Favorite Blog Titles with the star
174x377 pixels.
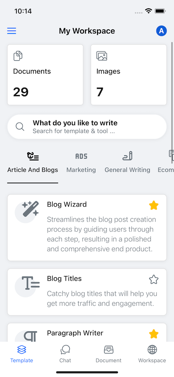coord(154,280)
